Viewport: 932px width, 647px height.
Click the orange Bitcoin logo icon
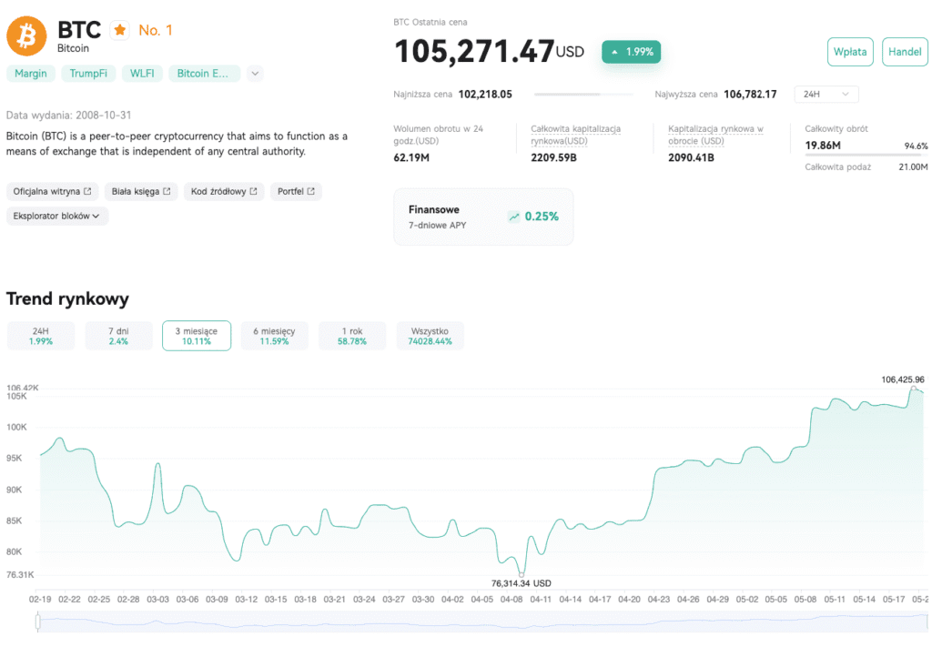[26, 36]
